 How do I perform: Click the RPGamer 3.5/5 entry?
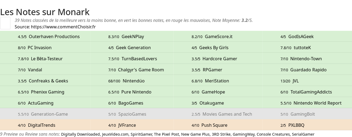coord(207,70)
